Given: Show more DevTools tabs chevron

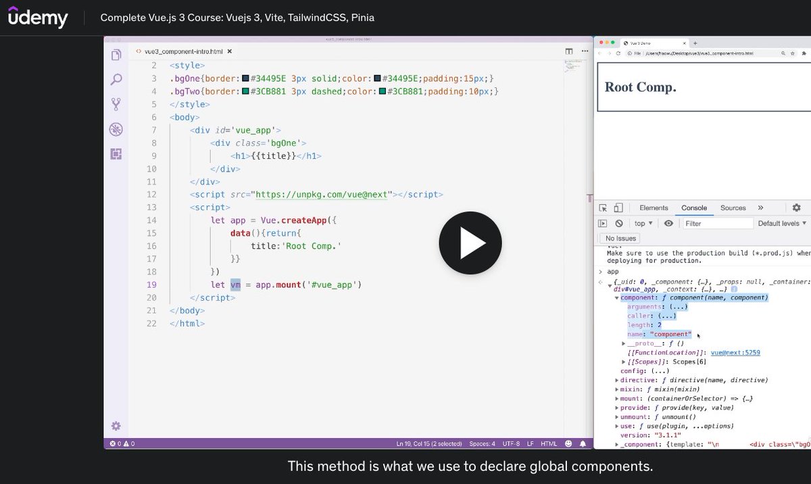Looking at the screenshot, I should click(760, 208).
